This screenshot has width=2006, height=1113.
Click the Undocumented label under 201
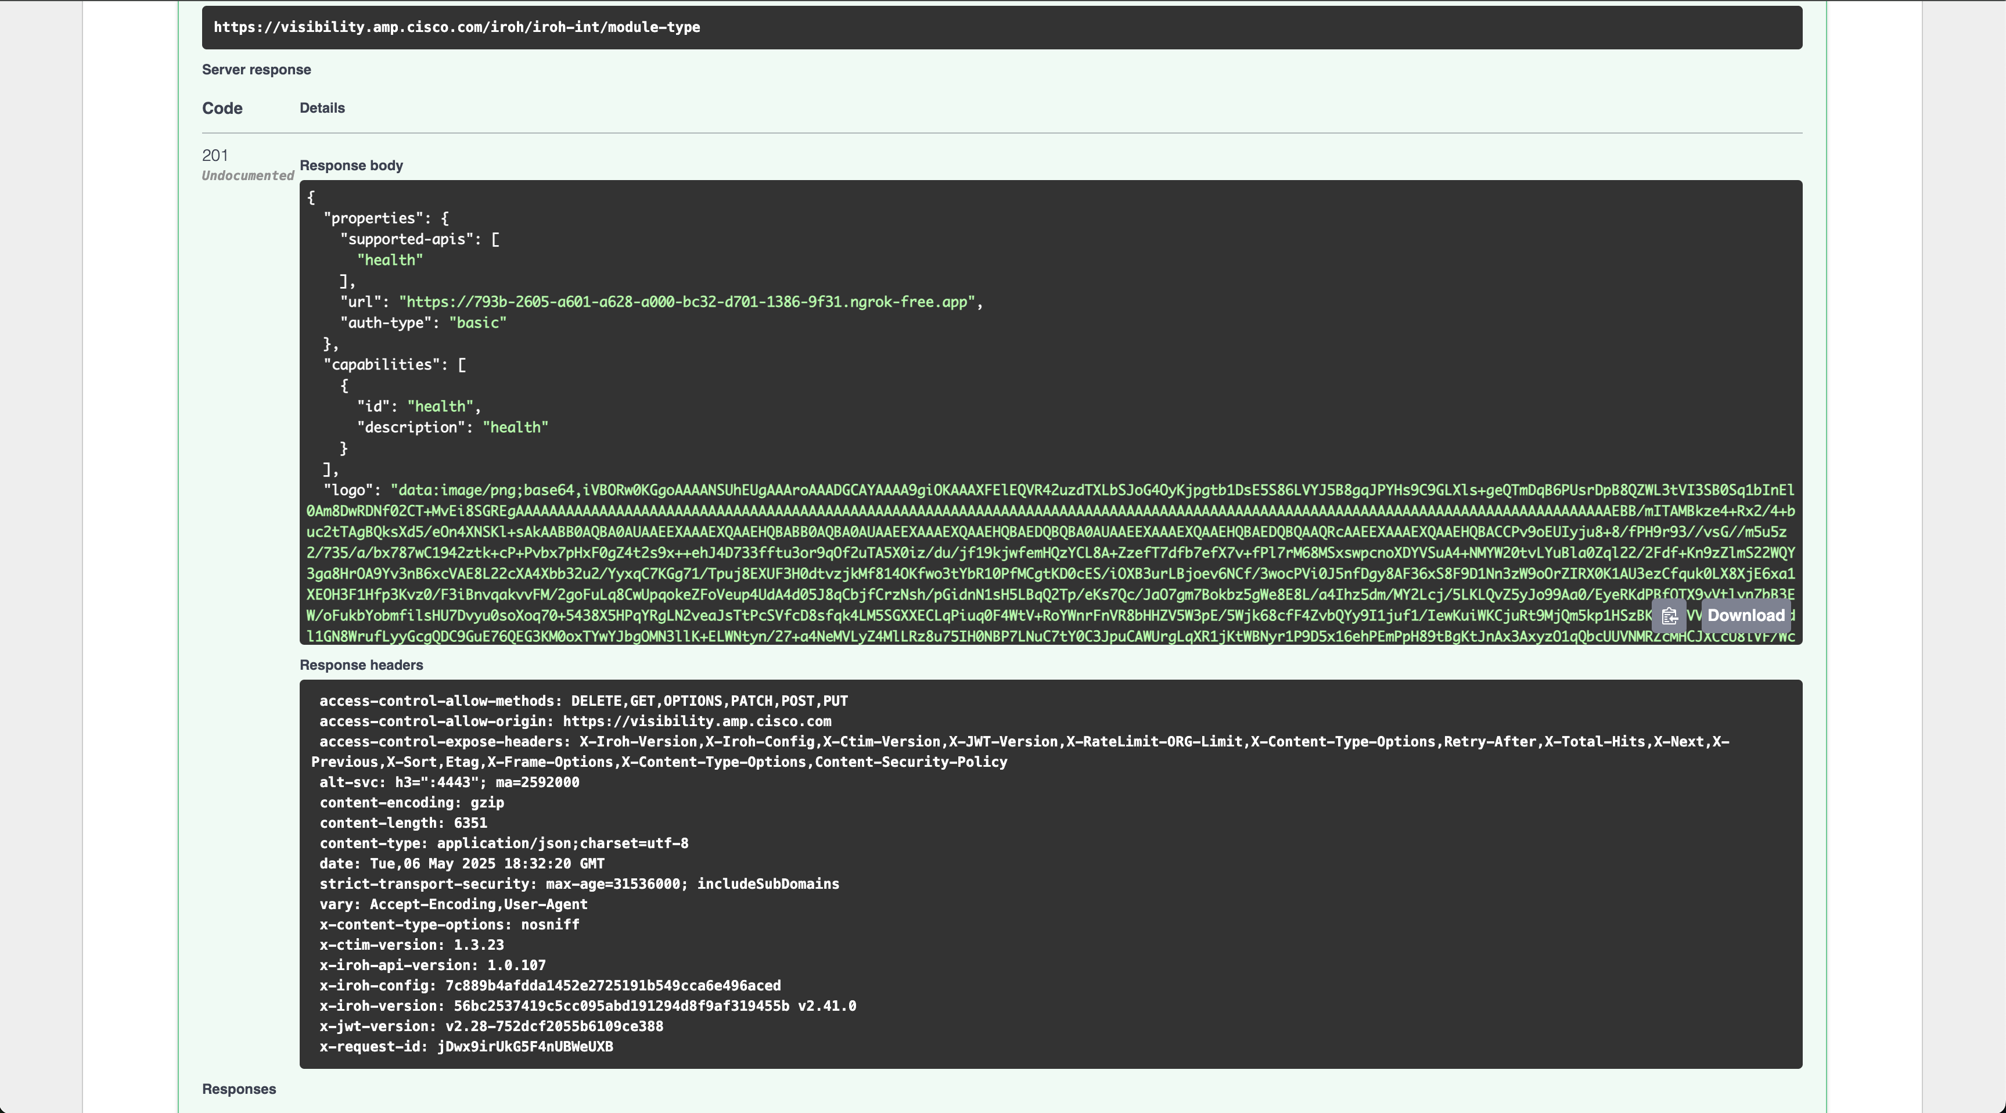click(247, 176)
